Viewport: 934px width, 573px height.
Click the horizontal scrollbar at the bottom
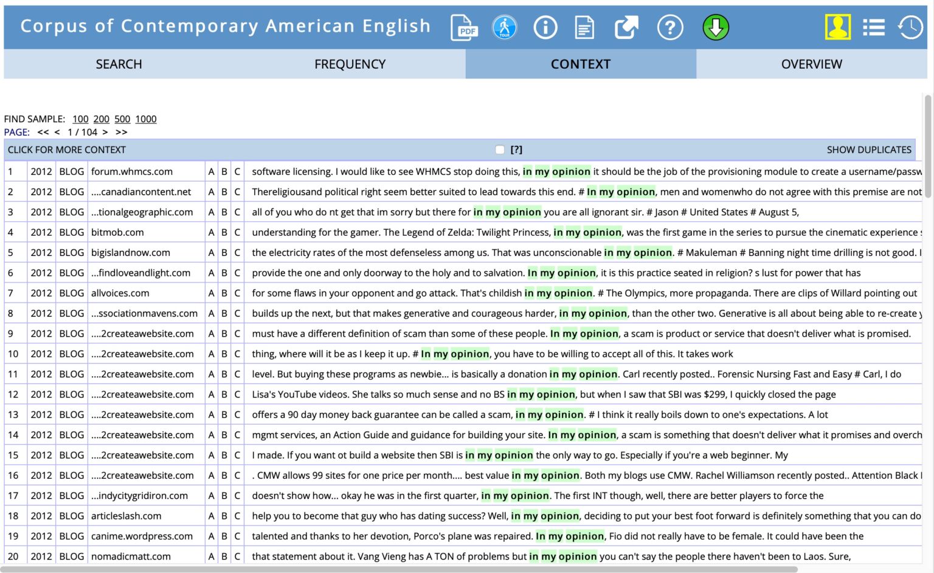(426, 568)
